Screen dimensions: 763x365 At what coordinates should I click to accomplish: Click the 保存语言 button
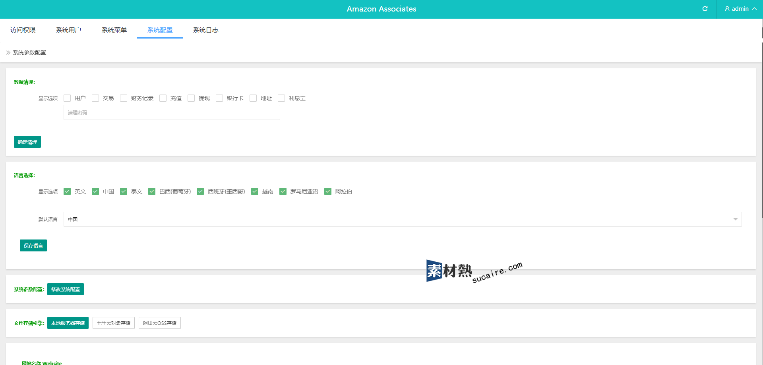coord(33,245)
